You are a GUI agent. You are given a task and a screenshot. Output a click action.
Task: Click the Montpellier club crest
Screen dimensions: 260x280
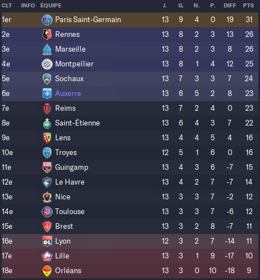(x=47, y=64)
